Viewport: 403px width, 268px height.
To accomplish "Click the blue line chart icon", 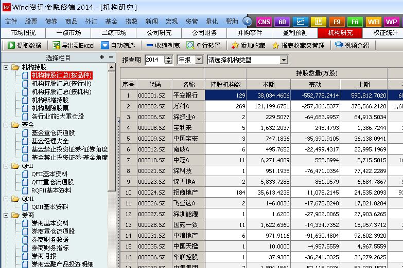I will (x=300, y=22).
